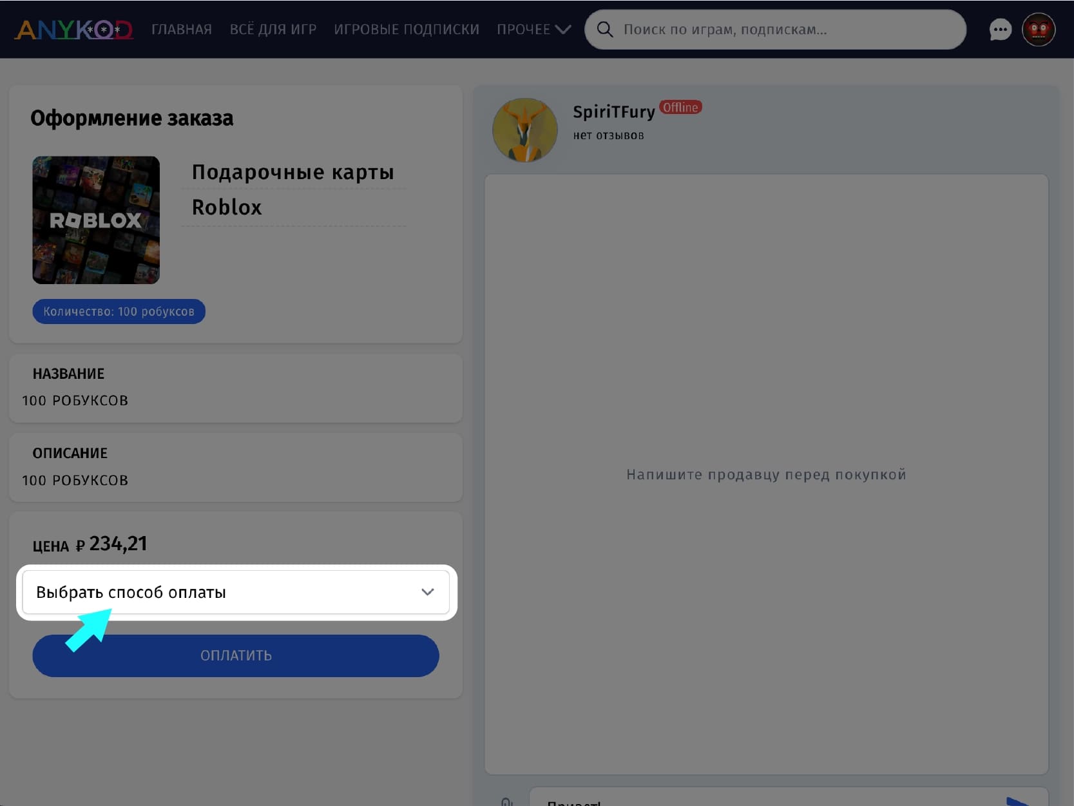
Task: Click the ОПЛАТИТЬ button
Action: (236, 656)
